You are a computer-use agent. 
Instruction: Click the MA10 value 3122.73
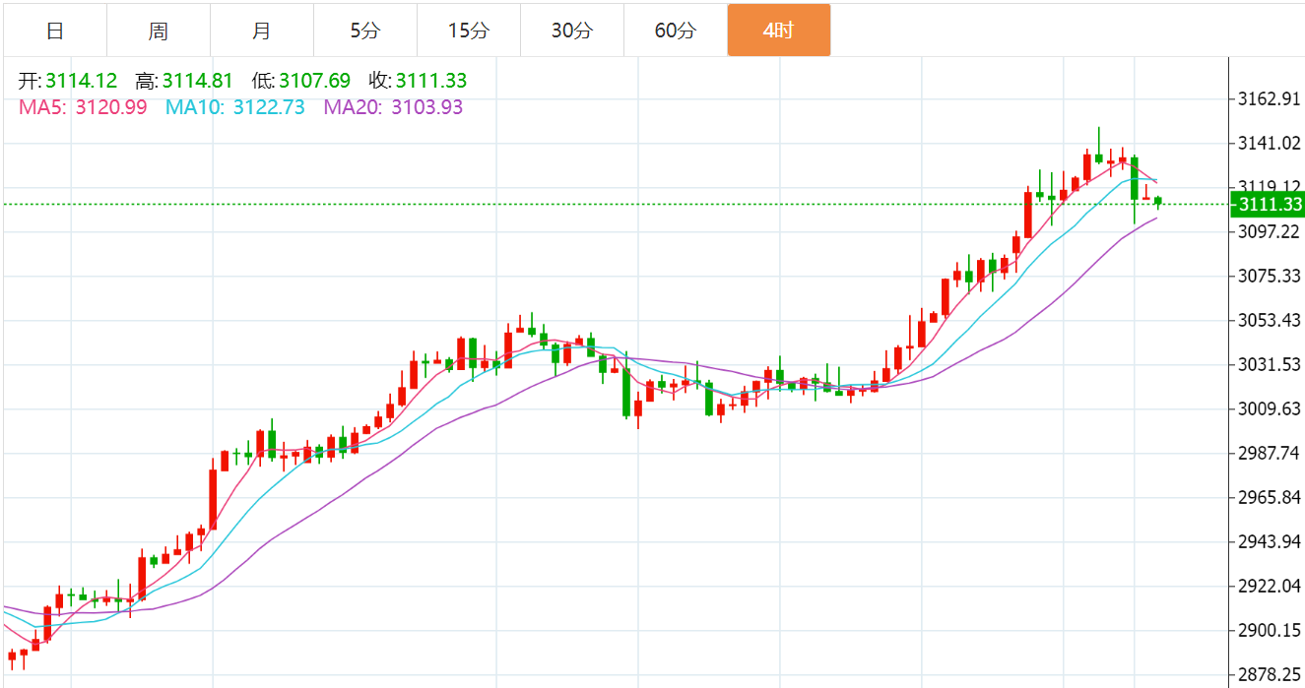click(x=269, y=107)
